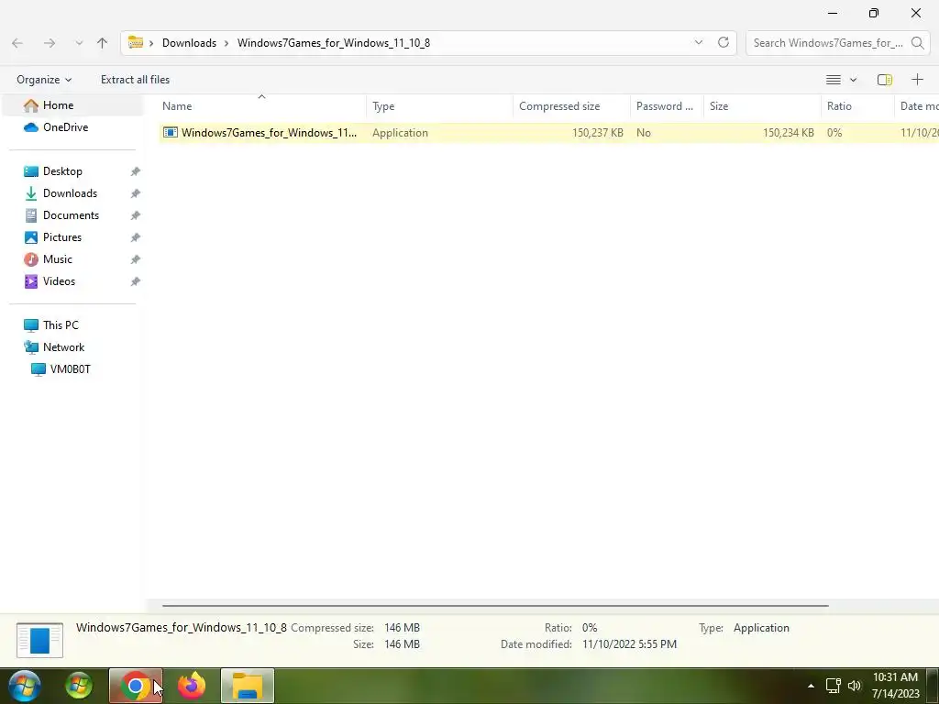The height and width of the screenshot is (704, 939).
Task: Click the 150,237 KB compressed size cell
Action: pyautogui.click(x=597, y=133)
